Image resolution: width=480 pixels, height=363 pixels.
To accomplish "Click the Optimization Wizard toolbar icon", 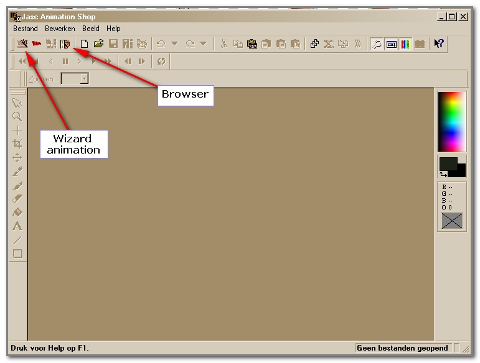I will 51,44.
